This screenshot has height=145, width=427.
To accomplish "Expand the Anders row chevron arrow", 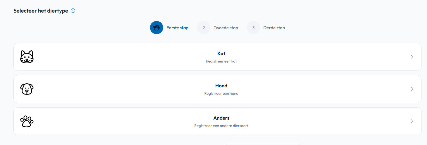I will pos(412,121).
